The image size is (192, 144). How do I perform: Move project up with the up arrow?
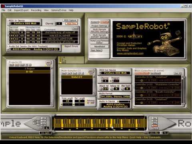pos(27,65)
